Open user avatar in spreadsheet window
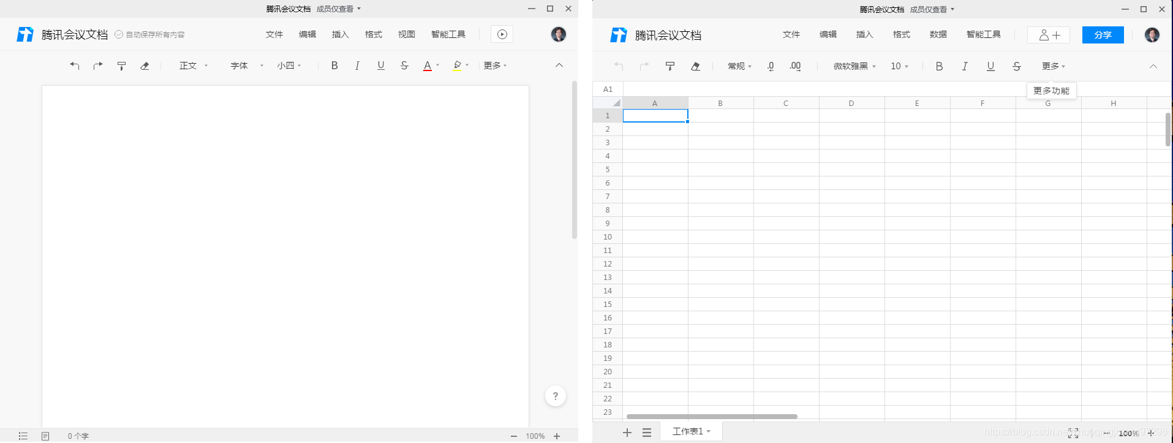The height and width of the screenshot is (443, 1173). (1152, 35)
